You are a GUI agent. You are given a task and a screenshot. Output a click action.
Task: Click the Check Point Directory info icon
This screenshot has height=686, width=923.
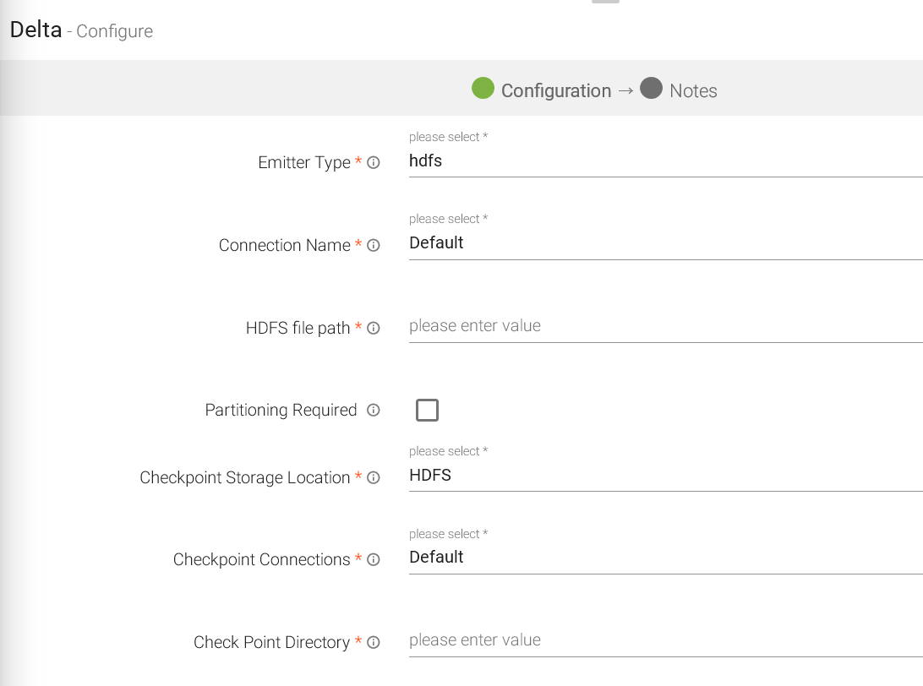tap(373, 642)
